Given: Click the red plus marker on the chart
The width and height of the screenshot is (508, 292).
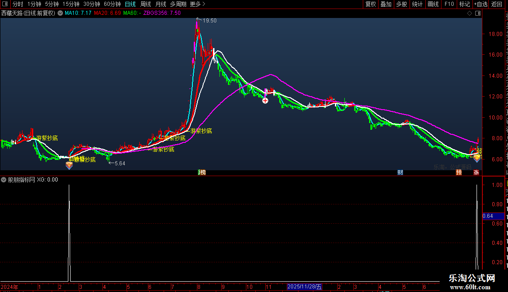Looking at the screenshot, I should click(265, 101).
